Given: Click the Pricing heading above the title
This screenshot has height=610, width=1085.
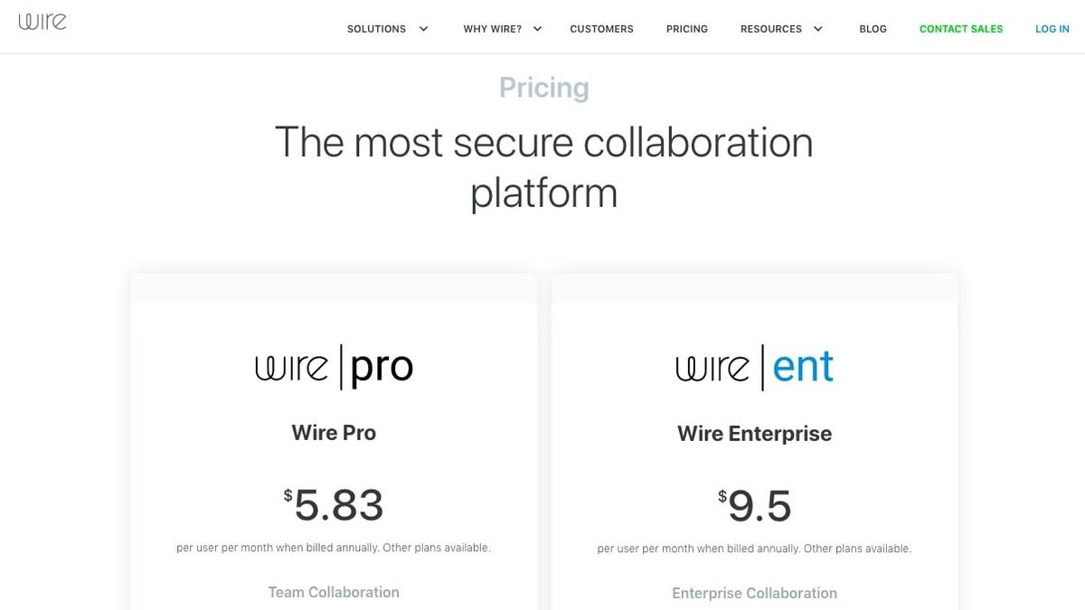Looking at the screenshot, I should point(543,87).
